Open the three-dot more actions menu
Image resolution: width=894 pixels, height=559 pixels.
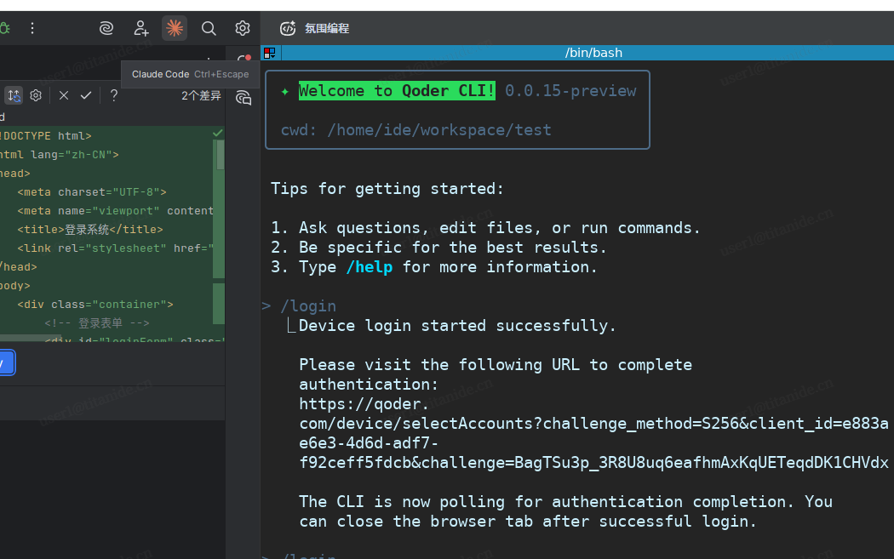32,28
